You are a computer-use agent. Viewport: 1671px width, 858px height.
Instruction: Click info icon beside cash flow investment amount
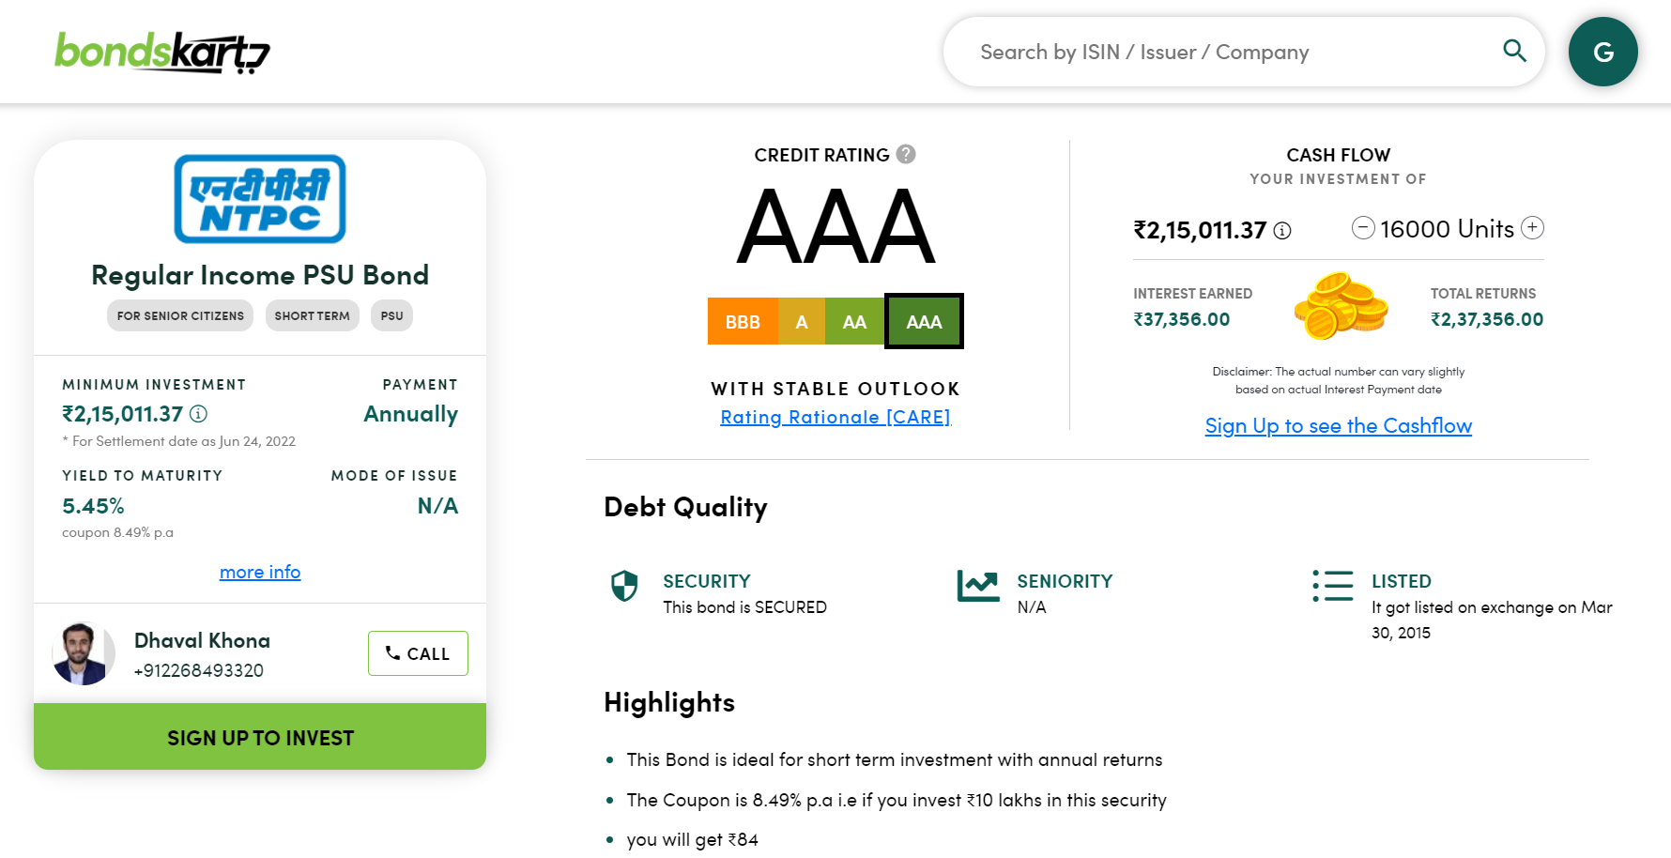tap(1282, 231)
